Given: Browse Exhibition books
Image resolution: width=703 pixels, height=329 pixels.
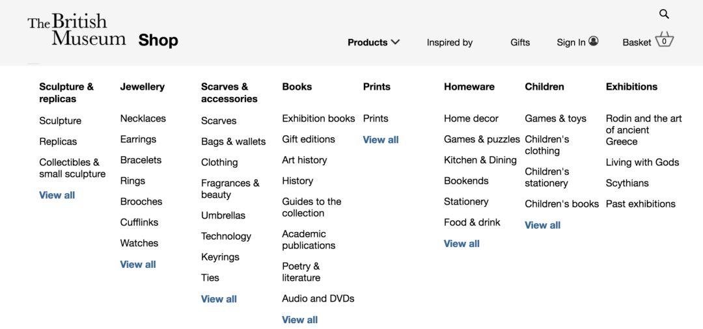Looking at the screenshot, I should pos(318,118).
